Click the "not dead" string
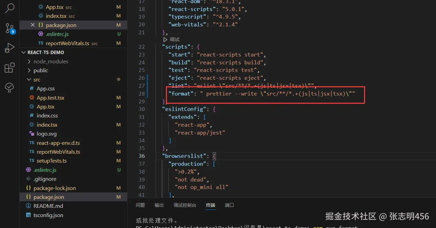 point(190,179)
